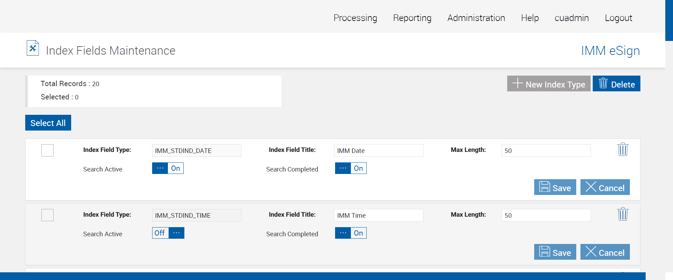This screenshot has height=280, width=673.
Task: Save the IMM_STDIND_TIME index field
Action: tap(555, 252)
